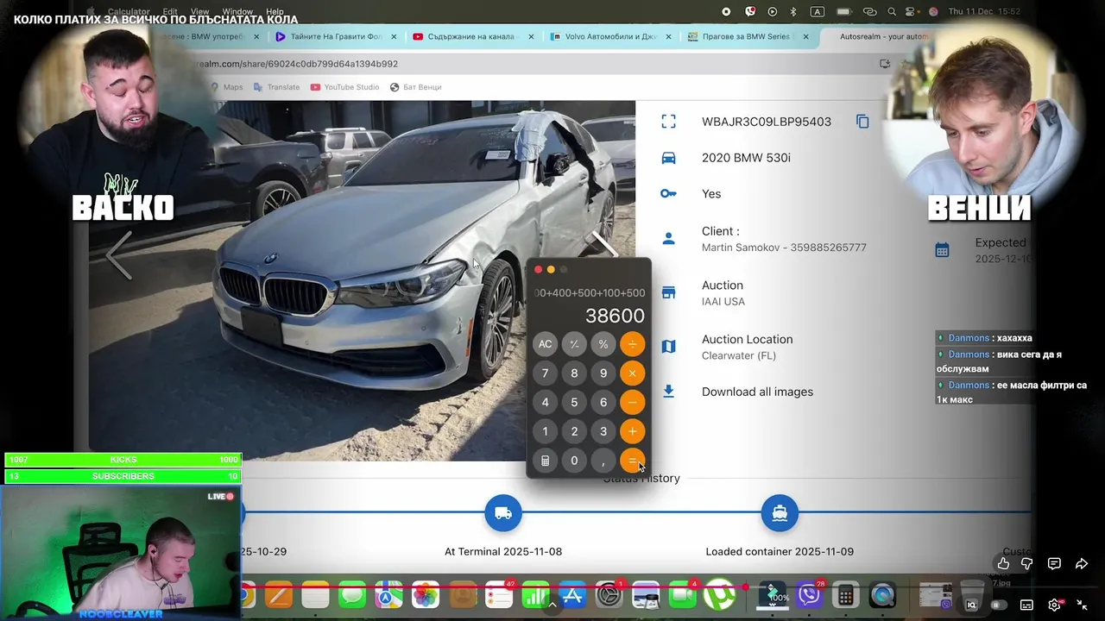
Task: Click Download all images link
Action: pyautogui.click(x=757, y=392)
